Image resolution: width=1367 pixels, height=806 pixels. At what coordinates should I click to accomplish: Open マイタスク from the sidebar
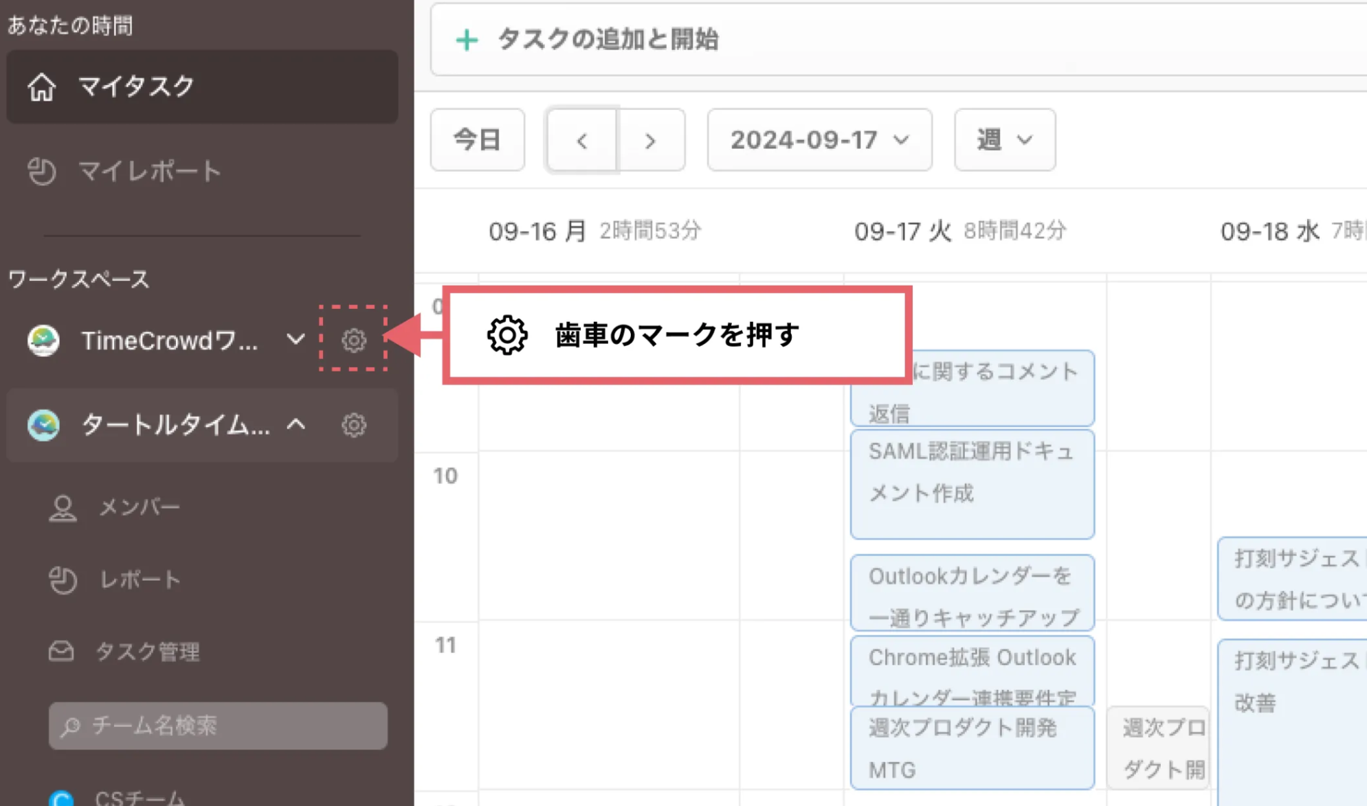(136, 87)
